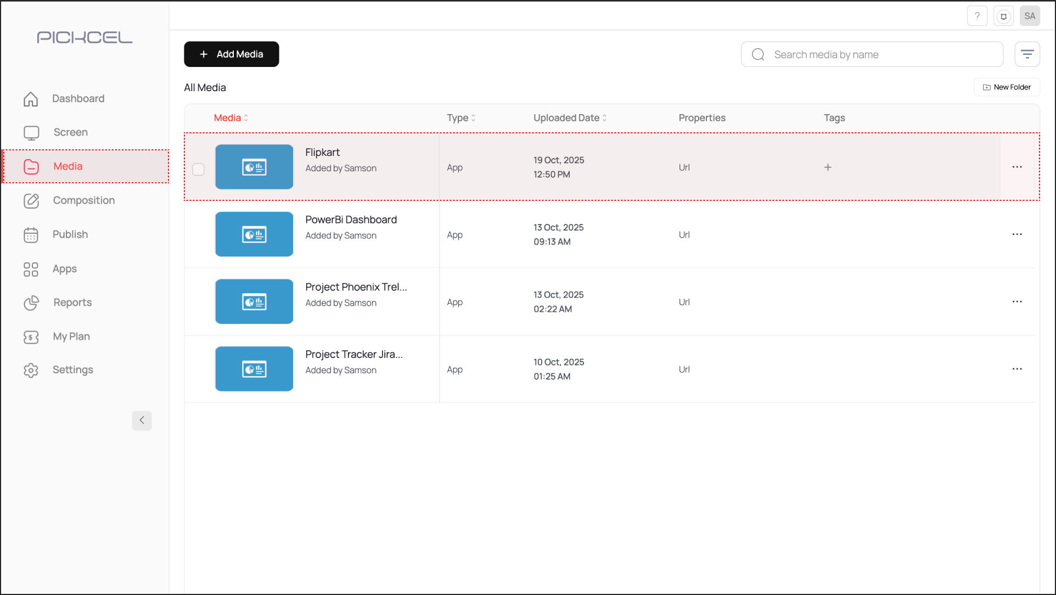Create a New Folder
This screenshot has height=595, width=1056.
point(1007,87)
